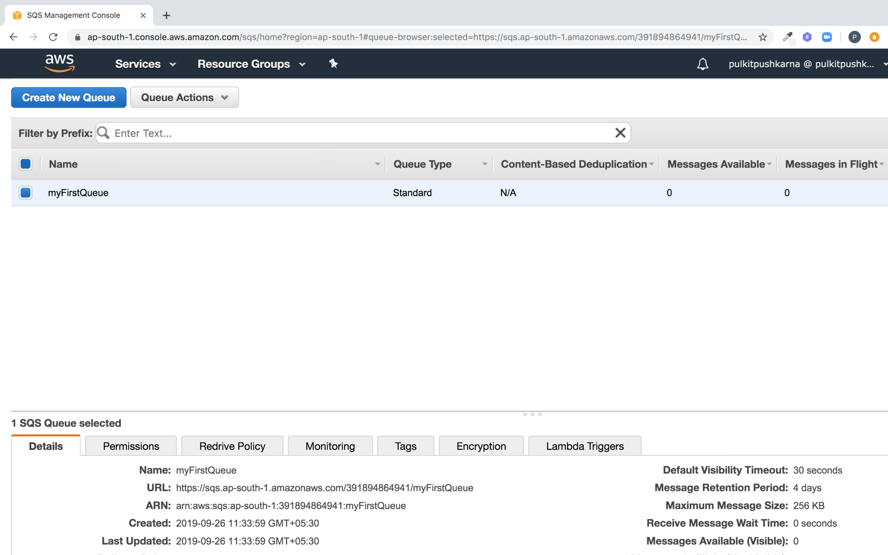Click the bookmark star in address bar
Image resolution: width=888 pixels, height=555 pixels.
tap(763, 37)
